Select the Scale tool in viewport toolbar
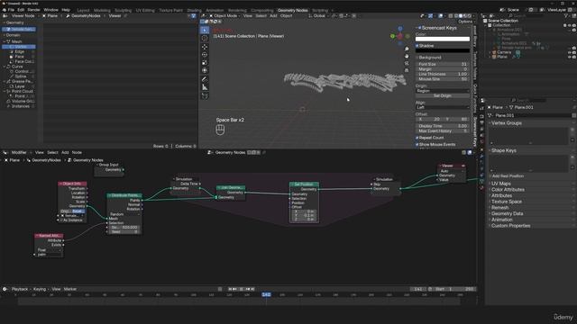The width and height of the screenshot is (577, 324). coord(205,62)
